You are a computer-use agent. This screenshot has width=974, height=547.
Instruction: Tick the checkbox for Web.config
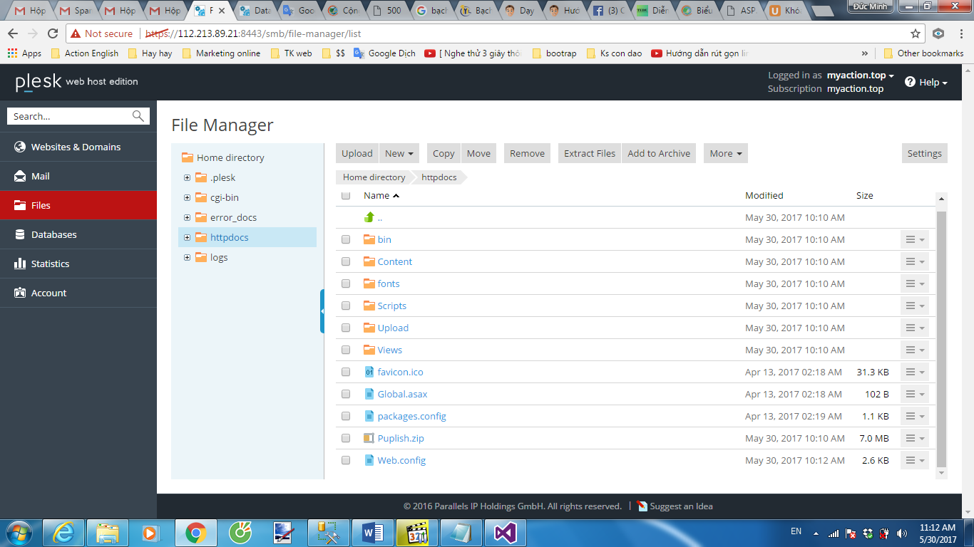[346, 460]
